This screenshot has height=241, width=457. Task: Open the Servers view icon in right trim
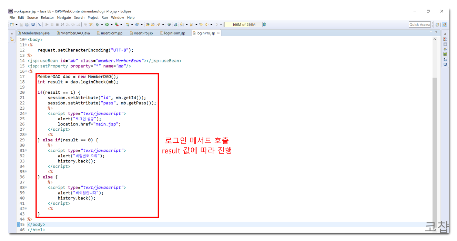tap(445, 49)
